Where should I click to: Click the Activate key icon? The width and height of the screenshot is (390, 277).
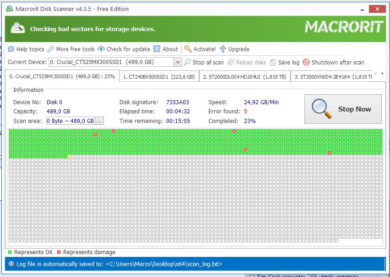[x=188, y=49]
